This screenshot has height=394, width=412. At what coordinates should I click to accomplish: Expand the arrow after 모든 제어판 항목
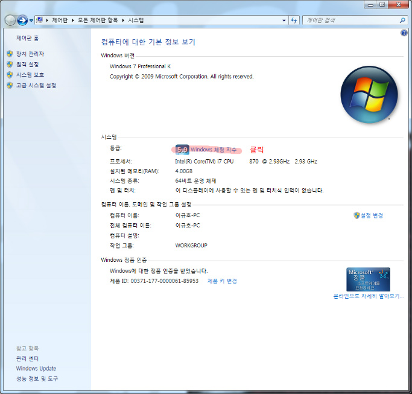pos(123,21)
